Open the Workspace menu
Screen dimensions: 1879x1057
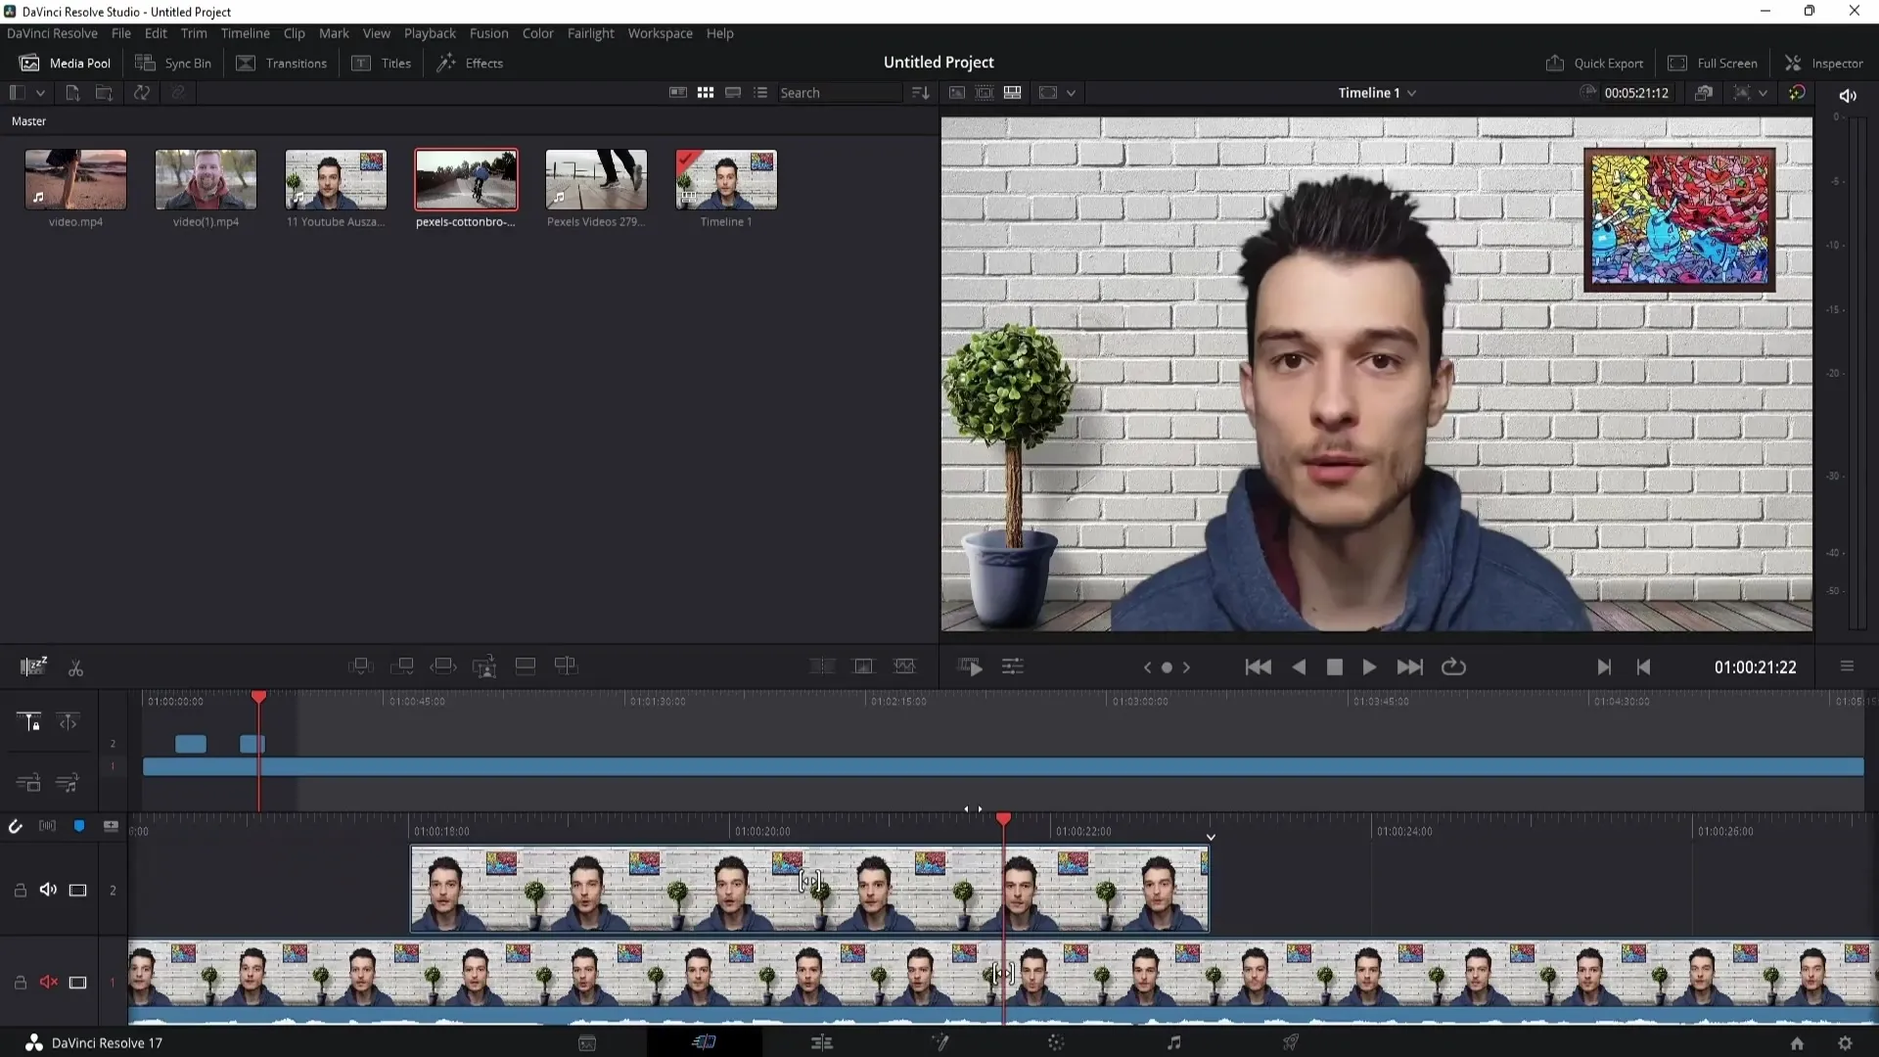pos(660,33)
